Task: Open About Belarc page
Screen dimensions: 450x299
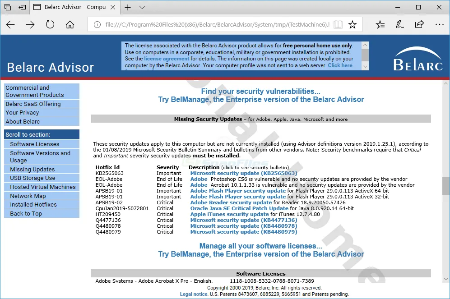Action: 42,122
